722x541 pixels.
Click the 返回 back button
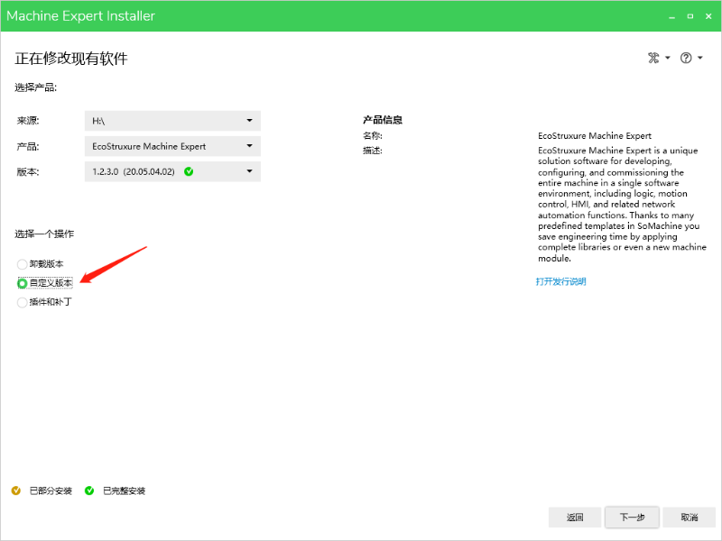click(575, 517)
